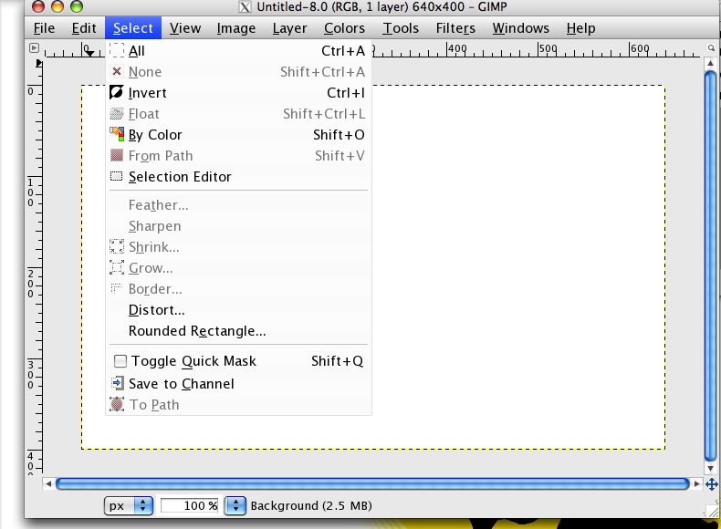This screenshot has width=721, height=529.
Task: Click the Shift+O shortcut label
Action: (x=339, y=135)
